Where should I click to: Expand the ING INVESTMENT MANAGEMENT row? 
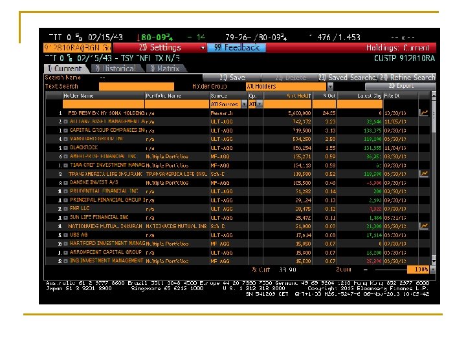coord(65,261)
